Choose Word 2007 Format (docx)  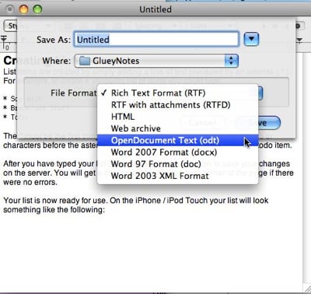click(177, 152)
